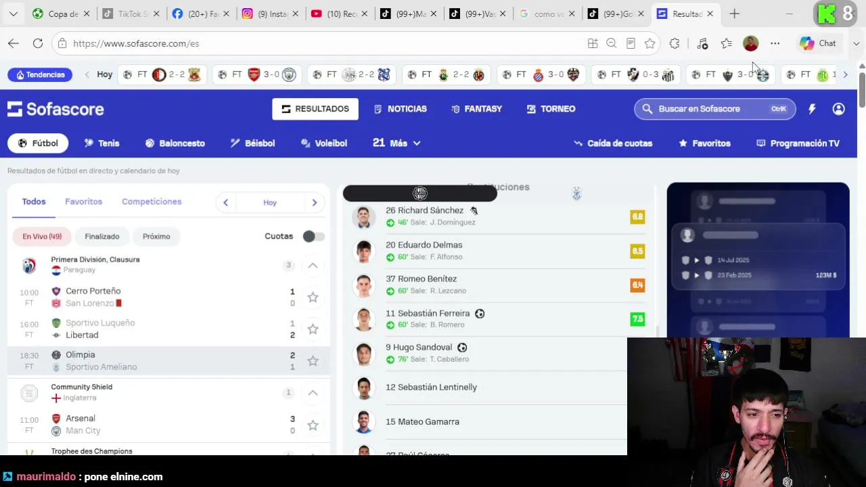Click the Tendencias button
The height and width of the screenshot is (487, 866).
pyautogui.click(x=40, y=75)
